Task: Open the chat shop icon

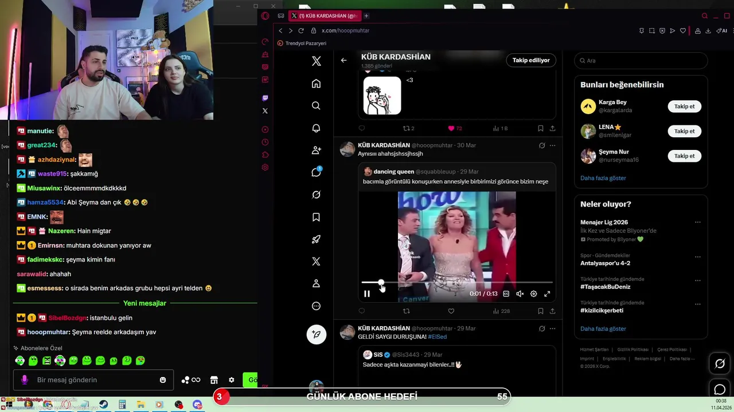Action: coord(214,380)
